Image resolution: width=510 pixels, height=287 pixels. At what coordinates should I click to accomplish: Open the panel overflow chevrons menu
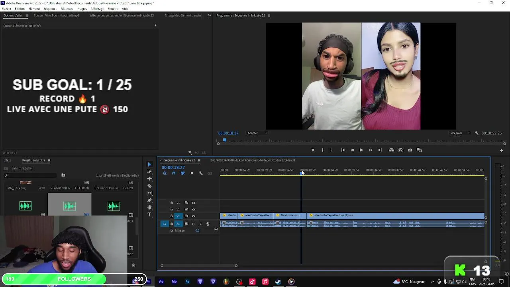pyautogui.click(x=210, y=16)
